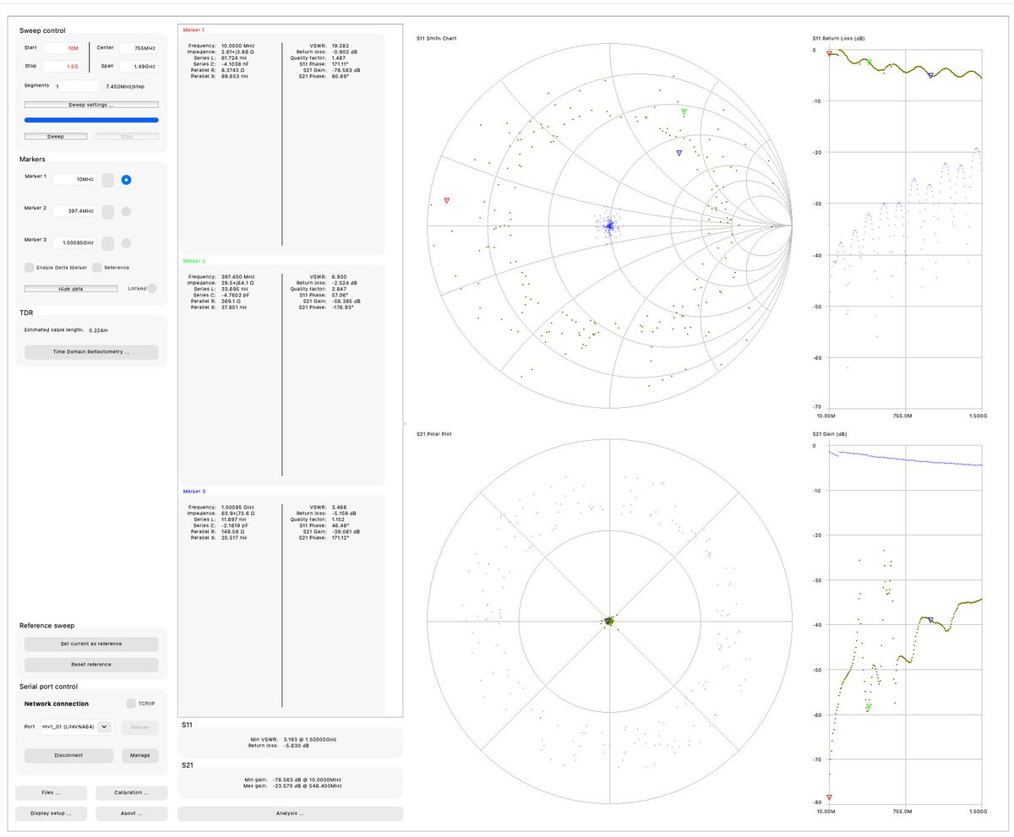Click the Stop frequency field
Image resolution: width=1014 pixels, height=837 pixels.
click(x=62, y=66)
